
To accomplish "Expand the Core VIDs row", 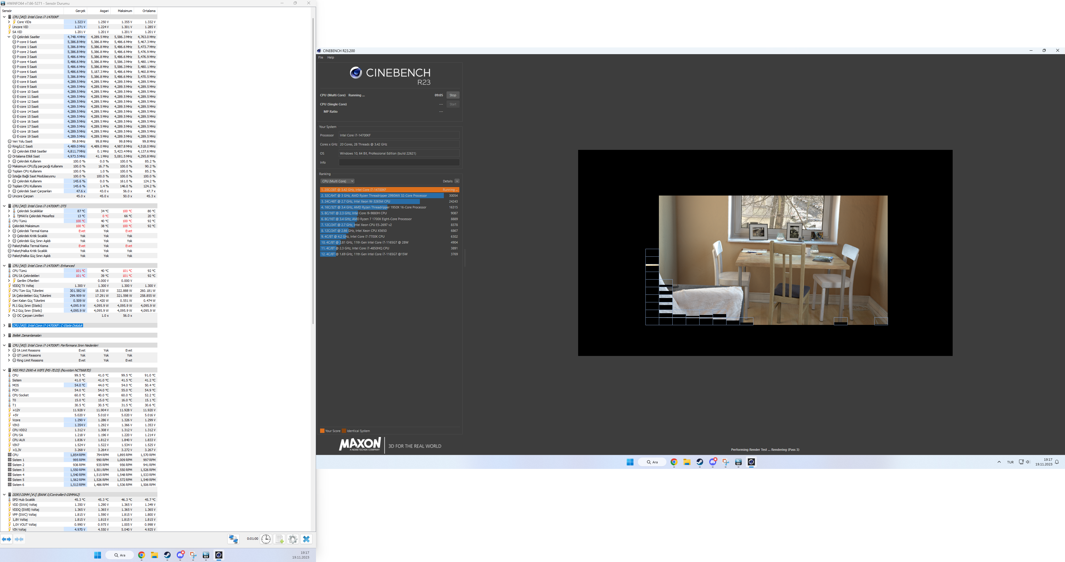I will pos(9,22).
